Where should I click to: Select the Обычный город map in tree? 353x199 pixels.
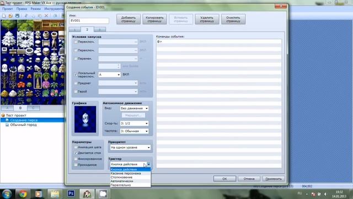tap(23, 125)
